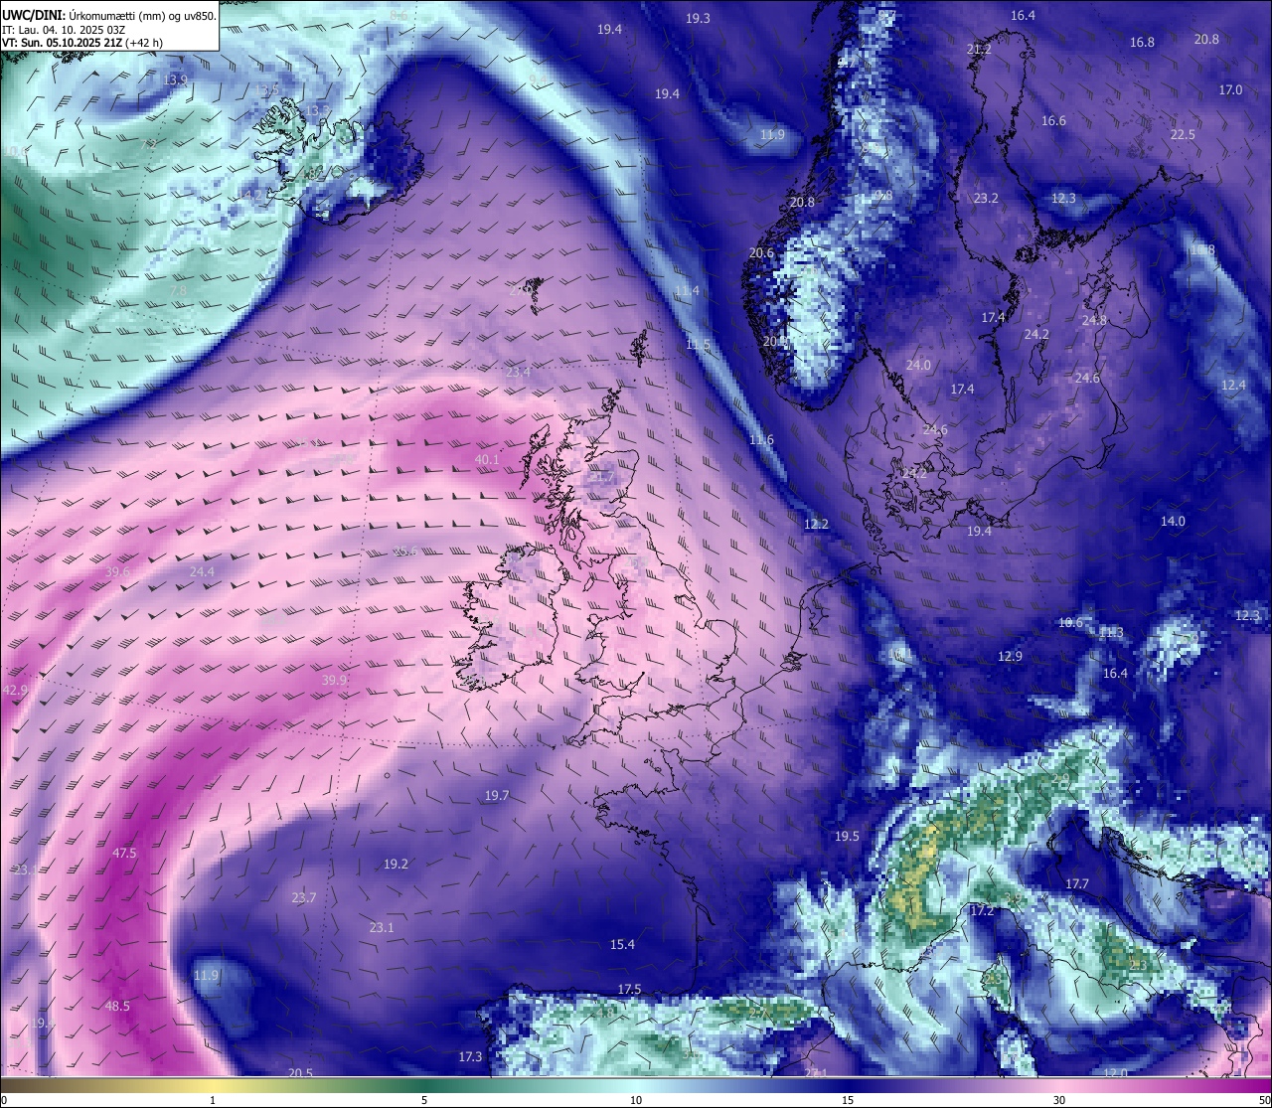Click the map value 16.8
The image size is (1272, 1108).
coord(1143,42)
